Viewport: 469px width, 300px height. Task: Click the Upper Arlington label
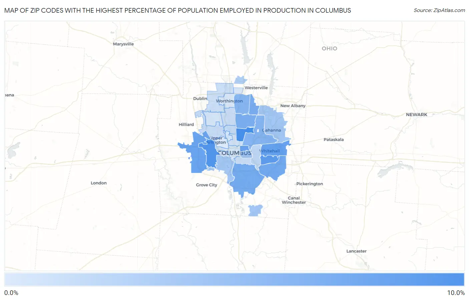(217, 140)
